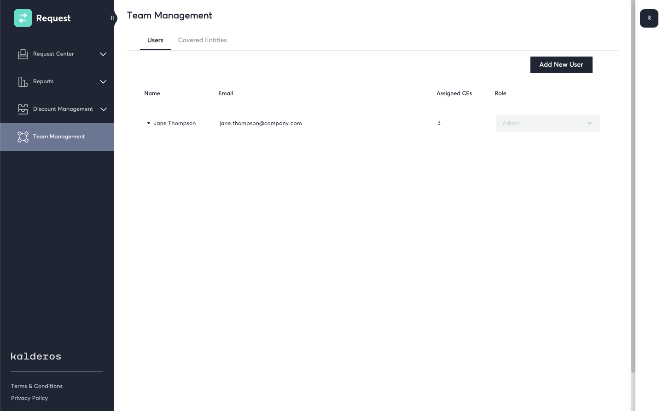
Task: Click the Request Center printer icon
Action: pos(23,54)
